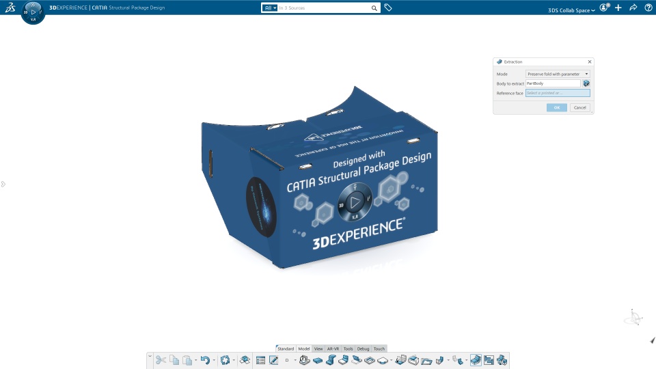Switch to the Standard tab

click(286, 348)
